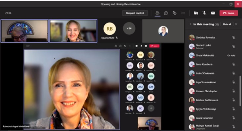Toggle mute for Iriowen Christopher
242x131 pixels.
click(x=234, y=91)
